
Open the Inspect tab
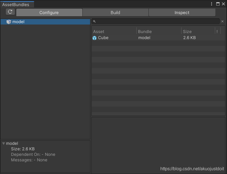click(182, 12)
